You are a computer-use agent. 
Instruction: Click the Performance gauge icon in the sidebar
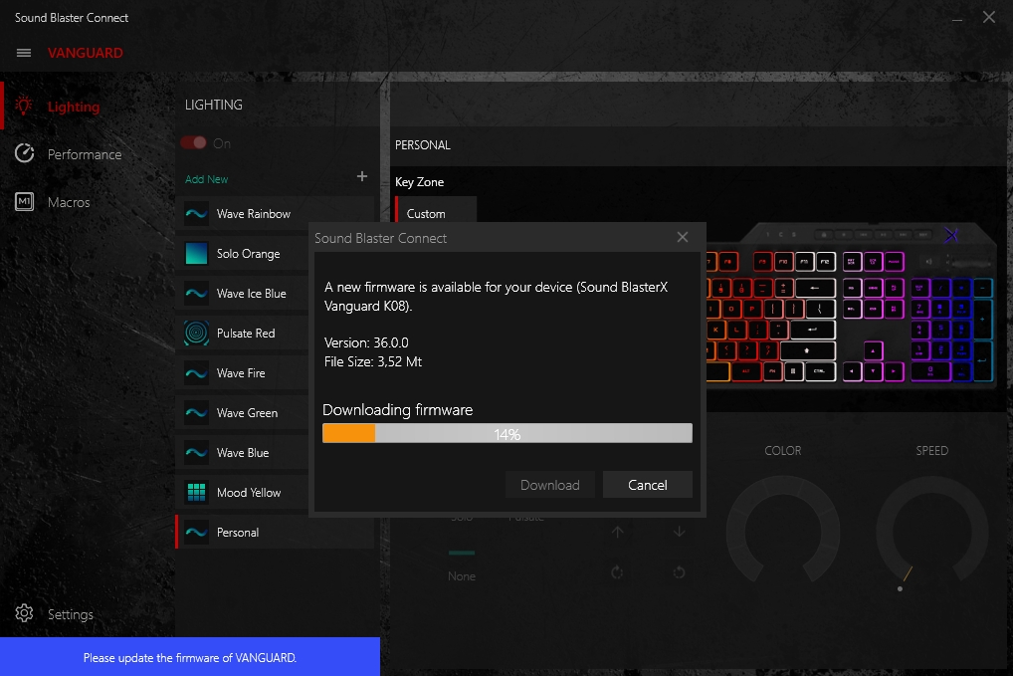click(24, 153)
